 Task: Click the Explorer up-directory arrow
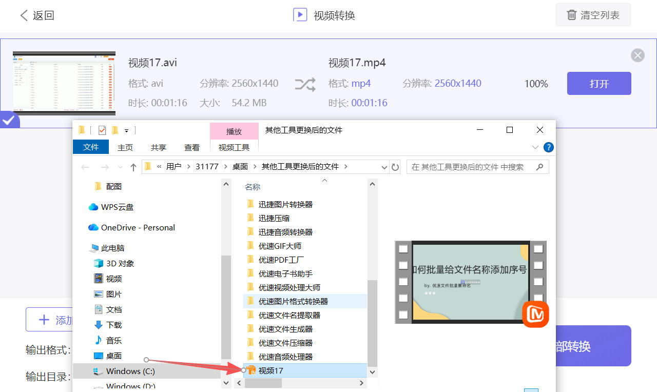click(133, 167)
